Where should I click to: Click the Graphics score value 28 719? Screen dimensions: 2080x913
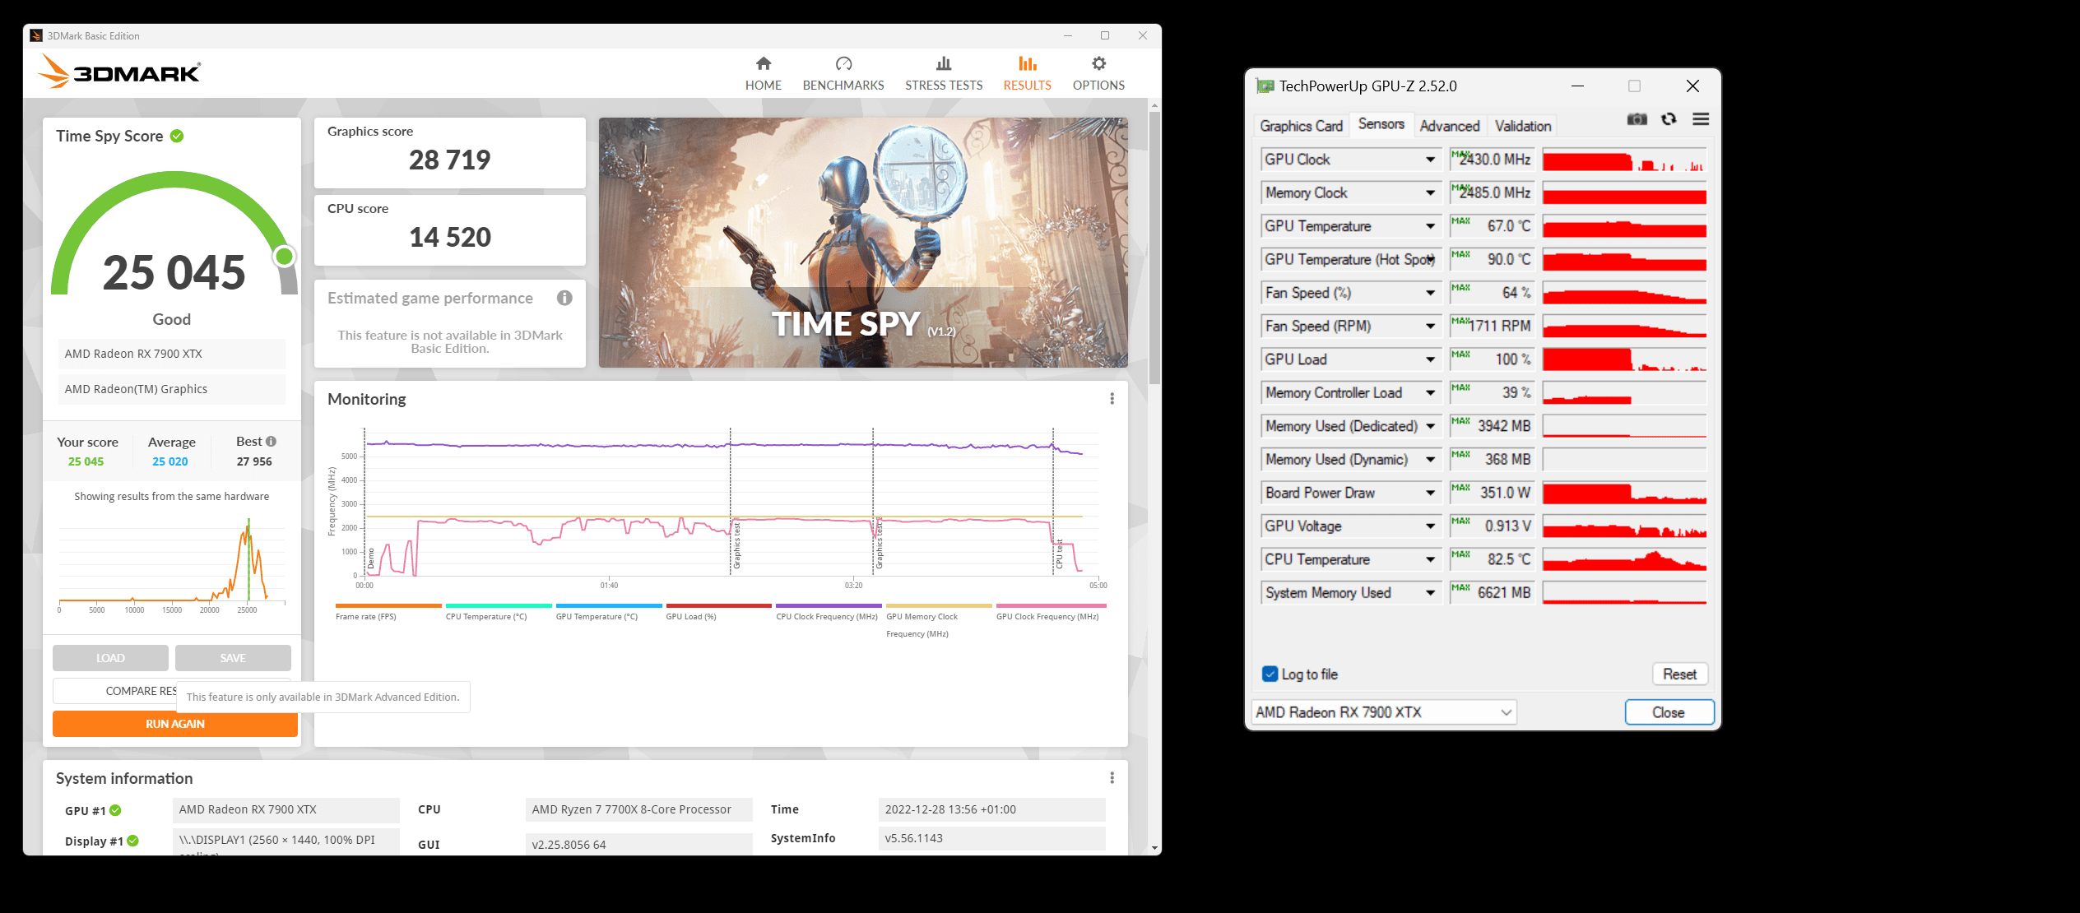pyautogui.click(x=449, y=160)
